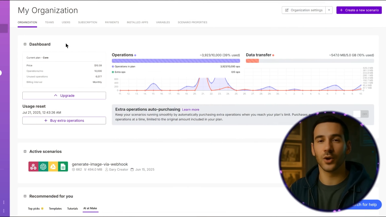
Task: Click the Billing interval value Monthly
Action: click(x=97, y=82)
